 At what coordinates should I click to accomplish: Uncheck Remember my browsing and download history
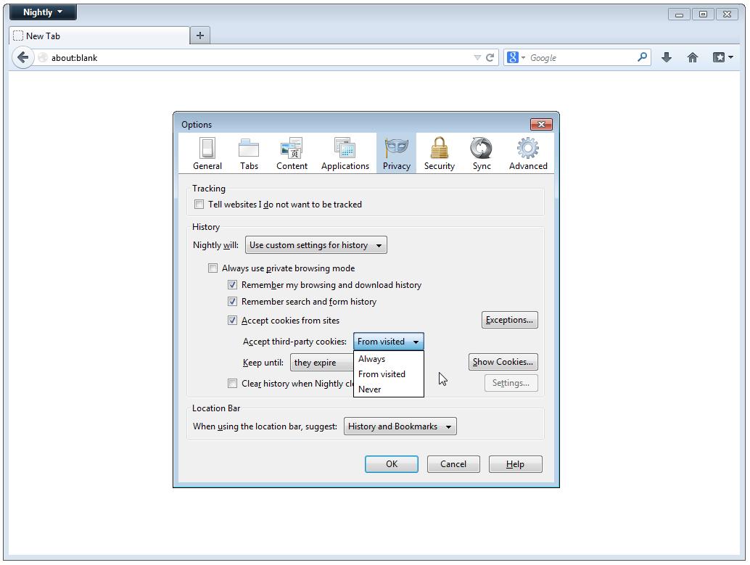pos(232,285)
